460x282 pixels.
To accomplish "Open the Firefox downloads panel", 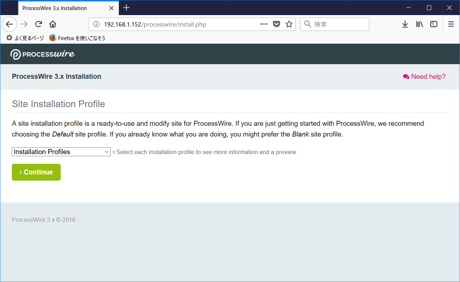I will click(405, 24).
